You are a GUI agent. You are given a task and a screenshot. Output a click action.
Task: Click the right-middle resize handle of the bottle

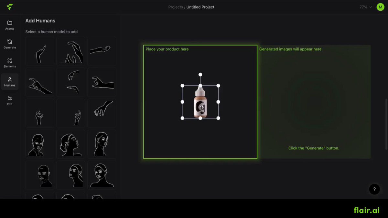[x=218, y=102]
